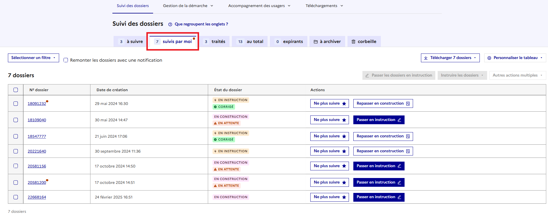This screenshot has height=216, width=548.
Task: Expand Accompagnement des usagers menu
Action: (x=259, y=6)
